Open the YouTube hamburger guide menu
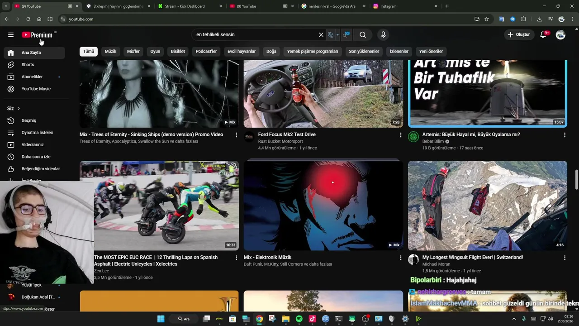Viewport: 579px width, 326px height. [x=11, y=35]
